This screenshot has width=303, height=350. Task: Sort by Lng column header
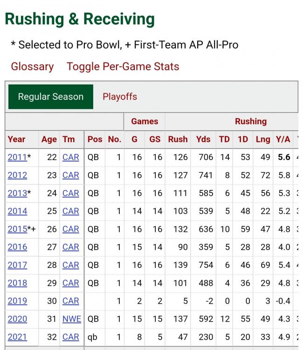pyautogui.click(x=263, y=139)
